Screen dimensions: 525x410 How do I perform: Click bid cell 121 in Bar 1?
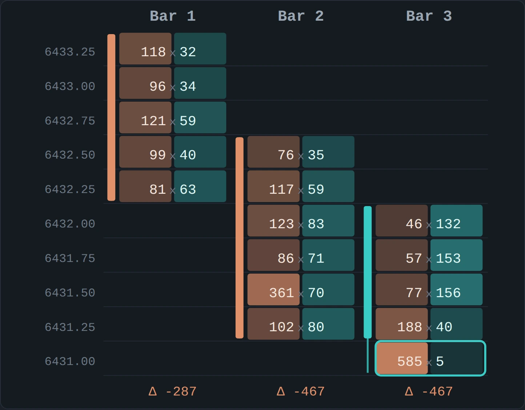145,118
